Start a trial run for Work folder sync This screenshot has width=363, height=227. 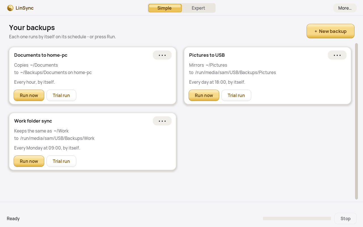[61, 161]
